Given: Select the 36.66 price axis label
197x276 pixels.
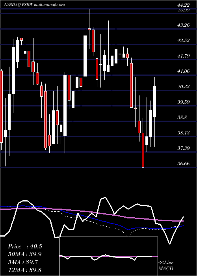Looking at the screenshot, I should point(184,164).
